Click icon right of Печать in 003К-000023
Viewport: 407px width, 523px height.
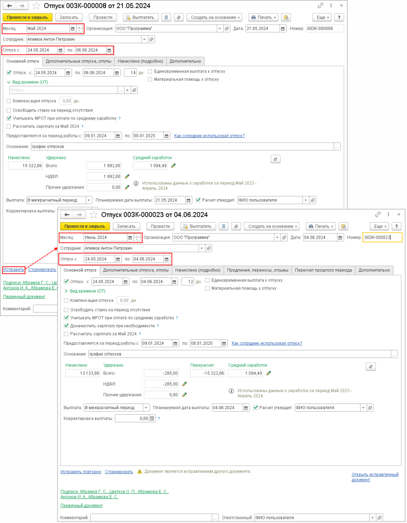pyautogui.click(x=343, y=226)
